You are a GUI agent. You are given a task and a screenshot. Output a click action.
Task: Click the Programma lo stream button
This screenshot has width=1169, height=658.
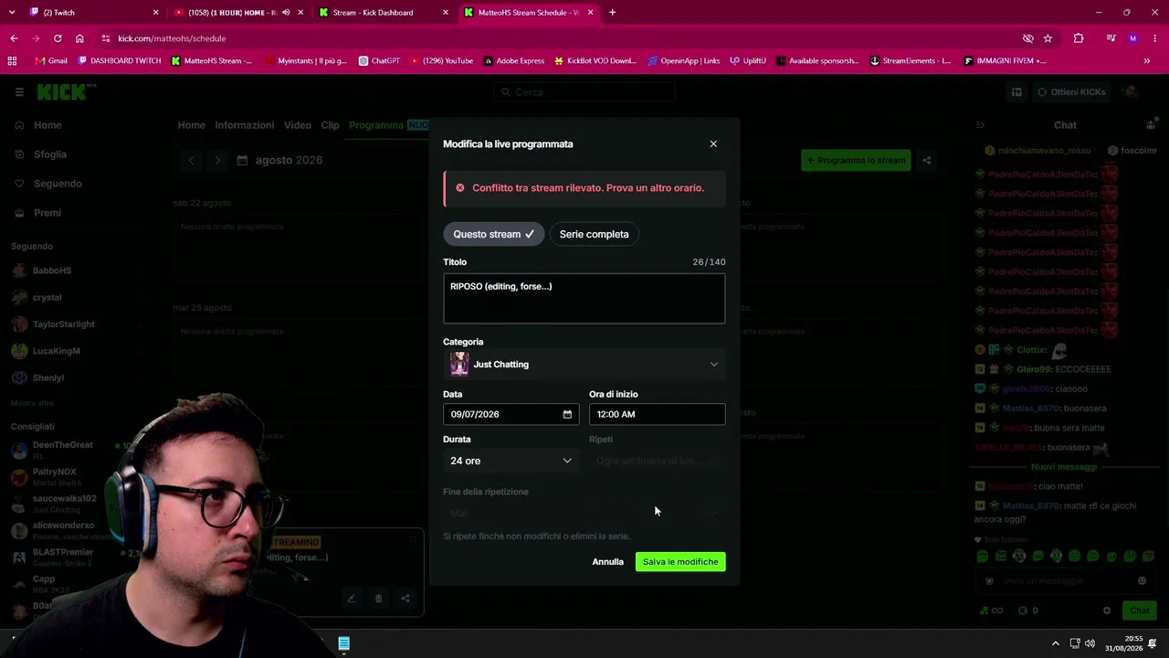[x=856, y=161]
